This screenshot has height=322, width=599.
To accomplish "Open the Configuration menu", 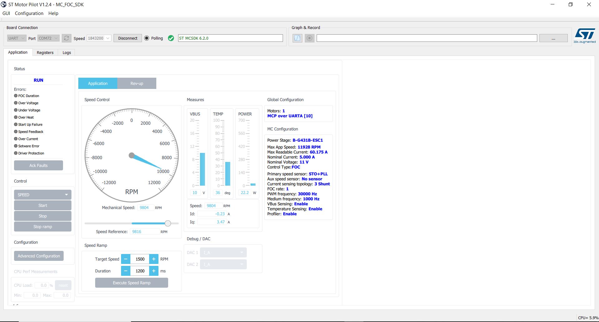I will pyautogui.click(x=29, y=13).
